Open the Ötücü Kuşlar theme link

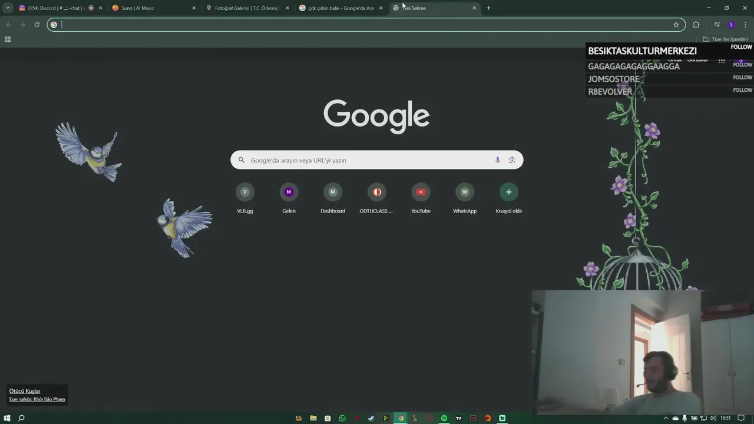pyautogui.click(x=25, y=391)
